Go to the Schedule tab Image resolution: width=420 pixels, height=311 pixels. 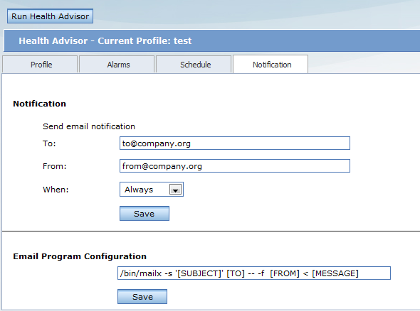(194, 65)
